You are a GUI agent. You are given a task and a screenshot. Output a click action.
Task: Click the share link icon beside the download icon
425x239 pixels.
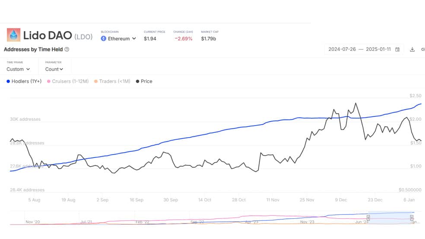423,49
